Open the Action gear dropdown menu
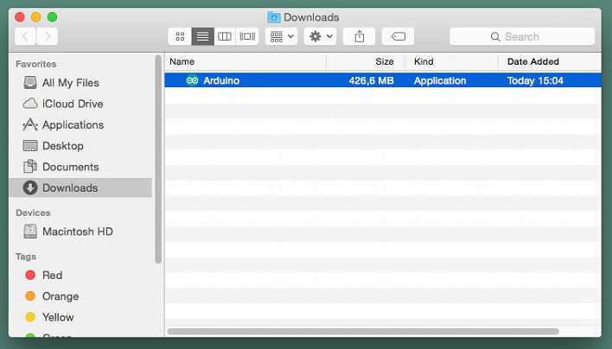Image resolution: width=612 pixels, height=349 pixels. (x=320, y=36)
